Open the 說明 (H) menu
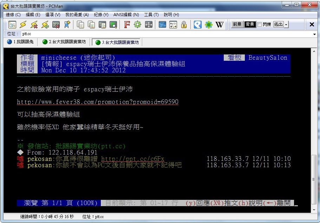Screen dimensions: 320x223 pos(171,15)
